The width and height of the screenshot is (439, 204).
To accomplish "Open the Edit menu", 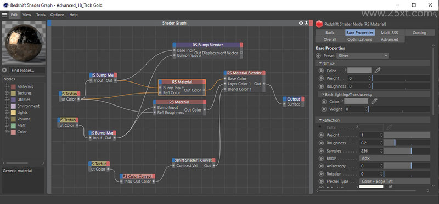I will (14, 15).
